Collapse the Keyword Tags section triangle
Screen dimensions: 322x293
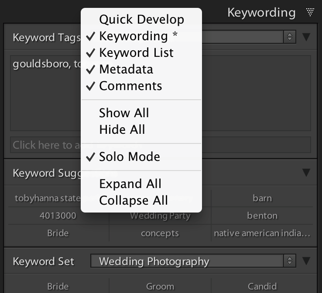pos(306,37)
